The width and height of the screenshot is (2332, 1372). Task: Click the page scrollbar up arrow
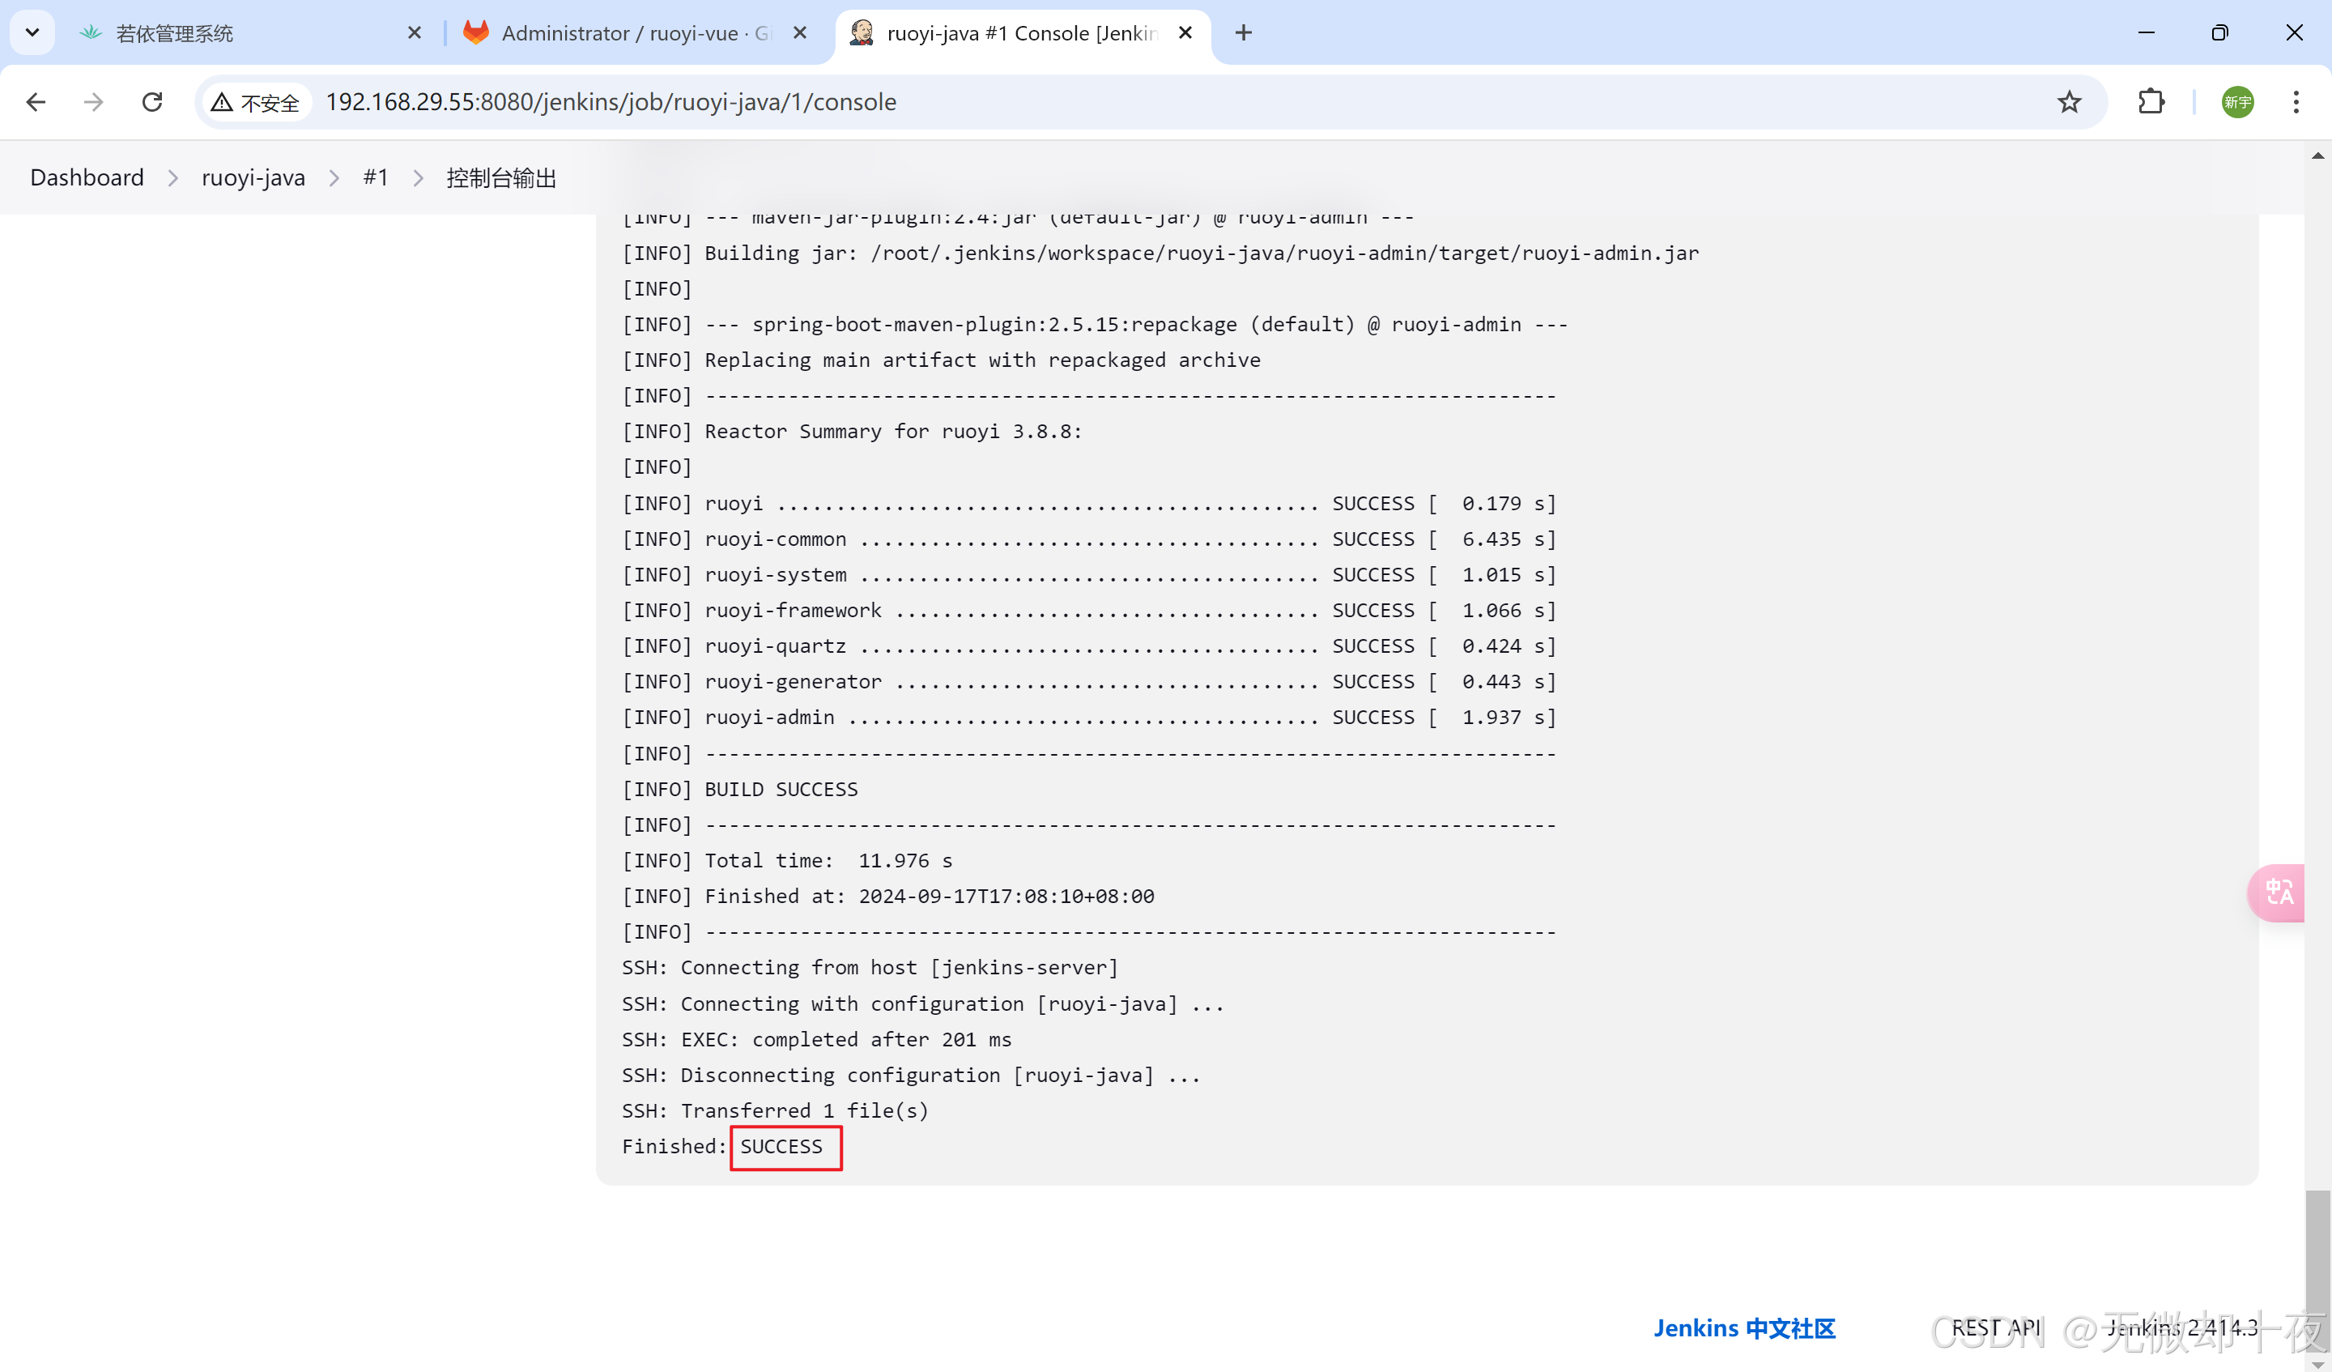coord(2317,156)
